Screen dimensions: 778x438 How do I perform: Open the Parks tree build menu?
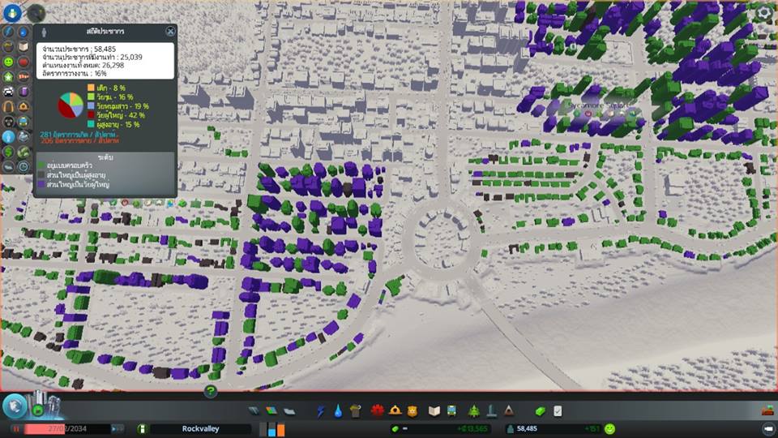click(474, 410)
